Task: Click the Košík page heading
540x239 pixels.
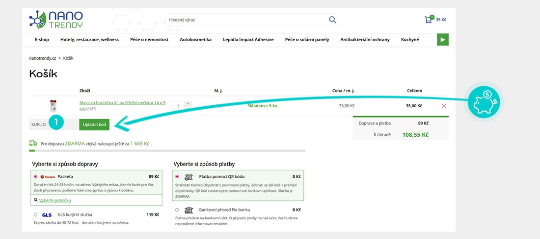Action: tap(43, 74)
